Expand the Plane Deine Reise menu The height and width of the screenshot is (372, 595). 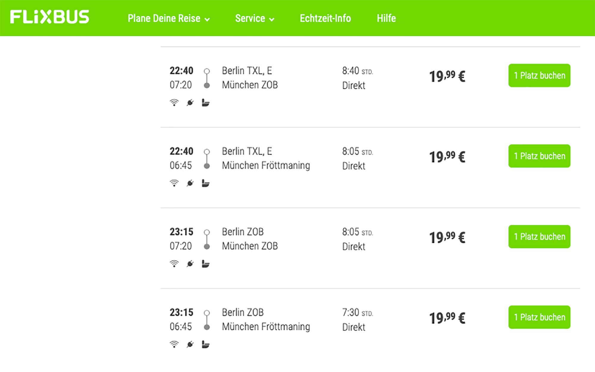coord(169,18)
